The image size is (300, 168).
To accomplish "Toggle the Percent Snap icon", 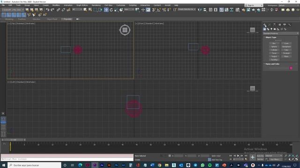I will tap(164, 10).
